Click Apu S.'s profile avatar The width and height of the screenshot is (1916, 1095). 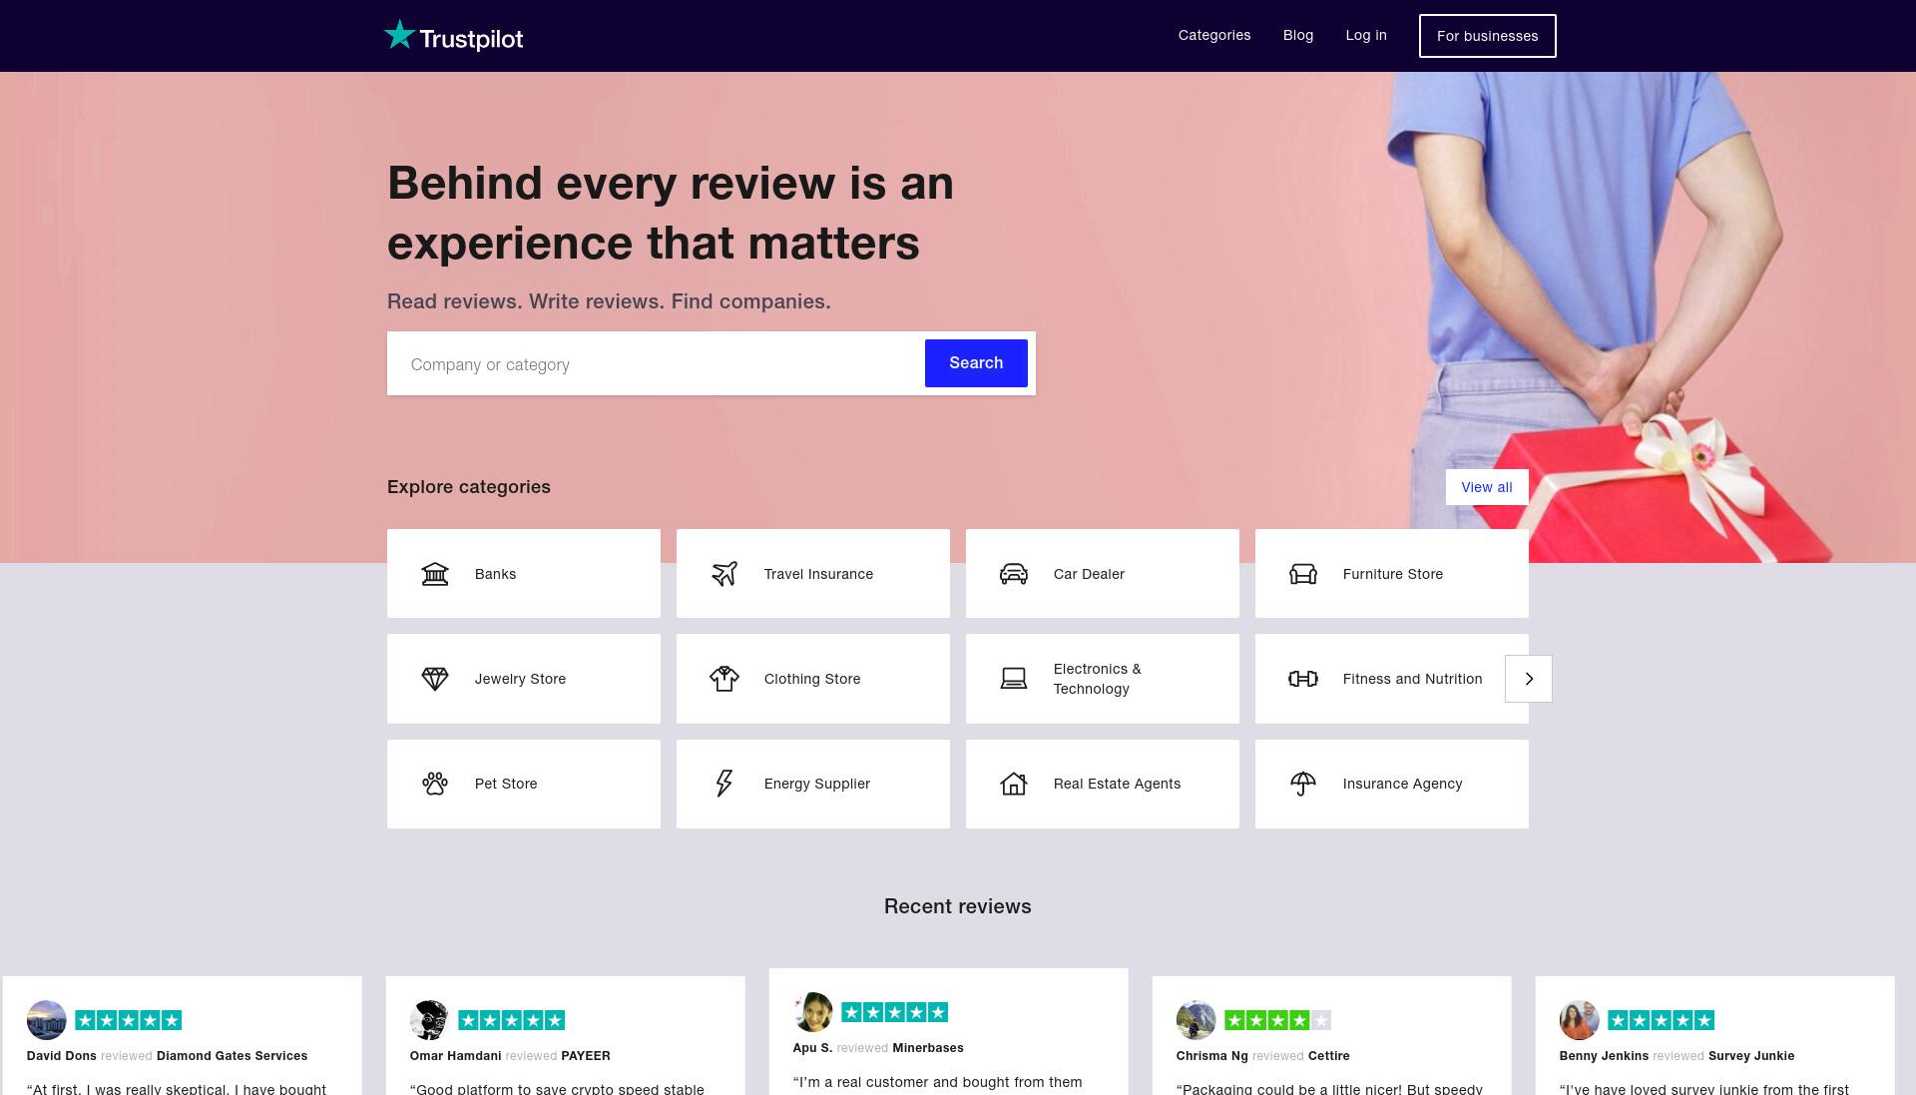[x=813, y=1012]
